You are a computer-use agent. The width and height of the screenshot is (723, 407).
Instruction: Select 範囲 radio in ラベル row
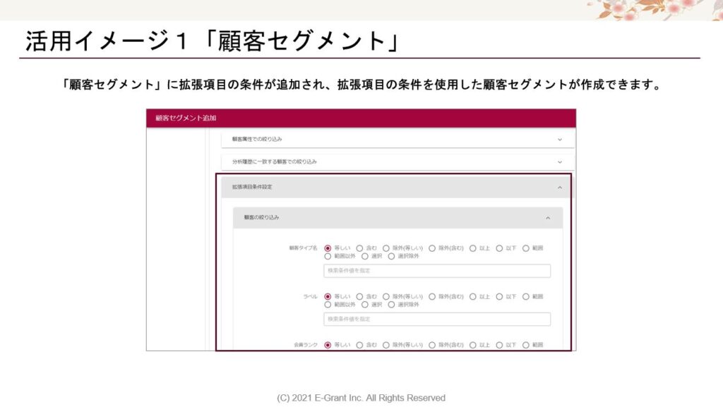[526, 297]
